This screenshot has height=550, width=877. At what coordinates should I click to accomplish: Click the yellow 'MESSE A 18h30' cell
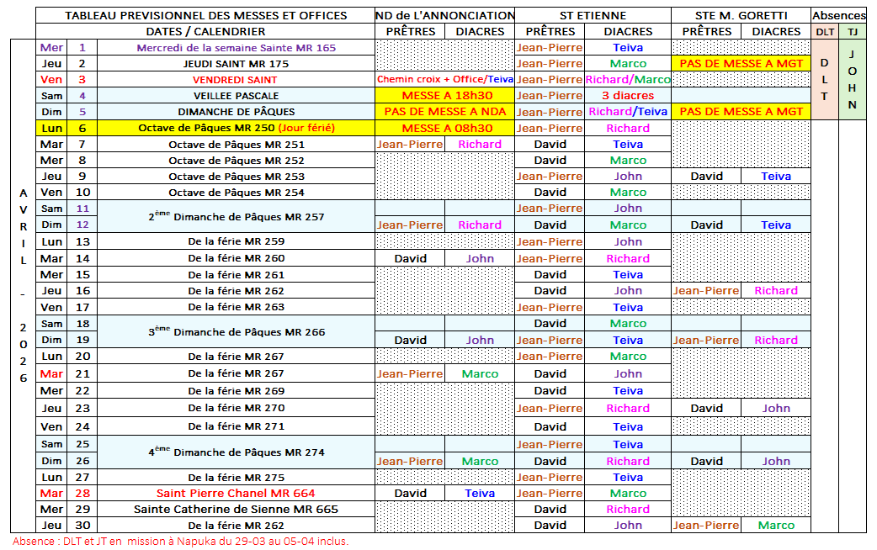click(445, 96)
